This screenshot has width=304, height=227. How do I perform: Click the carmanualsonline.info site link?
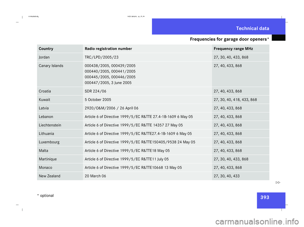pyautogui.click(x=257, y=222)
